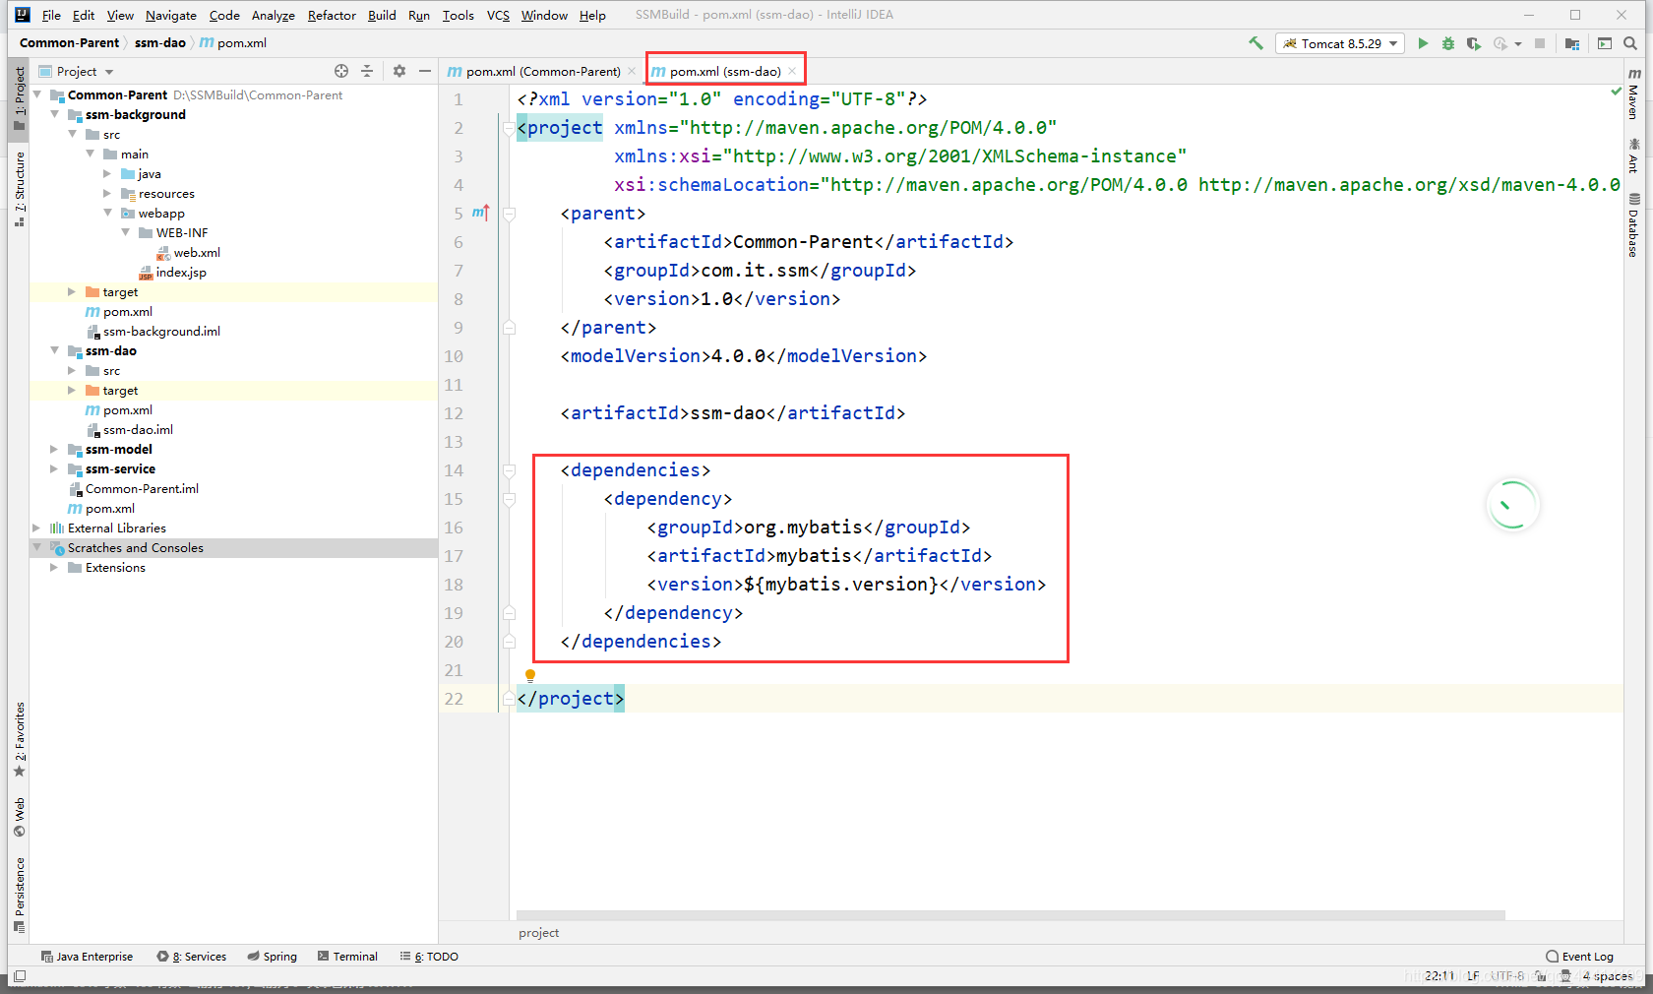Toggle the Java Enterprise tool window
The width and height of the screenshot is (1653, 994).
click(87, 957)
